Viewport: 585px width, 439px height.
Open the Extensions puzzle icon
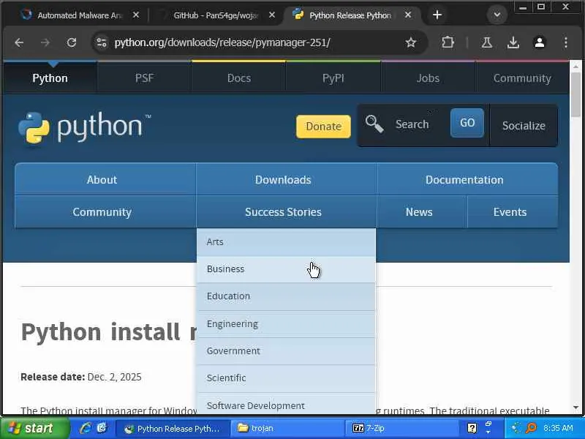[x=448, y=42]
